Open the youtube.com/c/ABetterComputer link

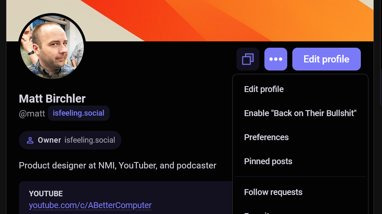coord(90,206)
